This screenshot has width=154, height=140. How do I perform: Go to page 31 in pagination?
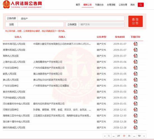129,136
